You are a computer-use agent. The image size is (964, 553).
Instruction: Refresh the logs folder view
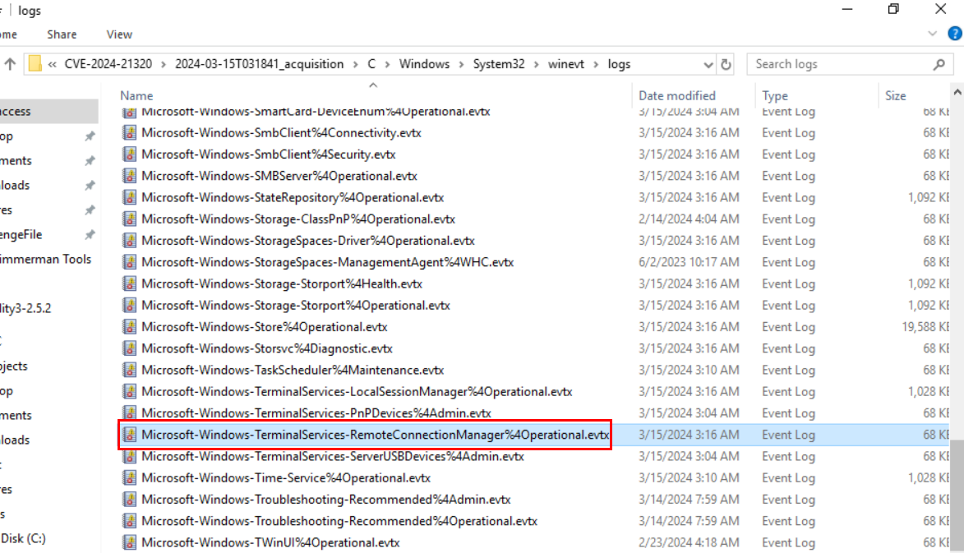[726, 64]
